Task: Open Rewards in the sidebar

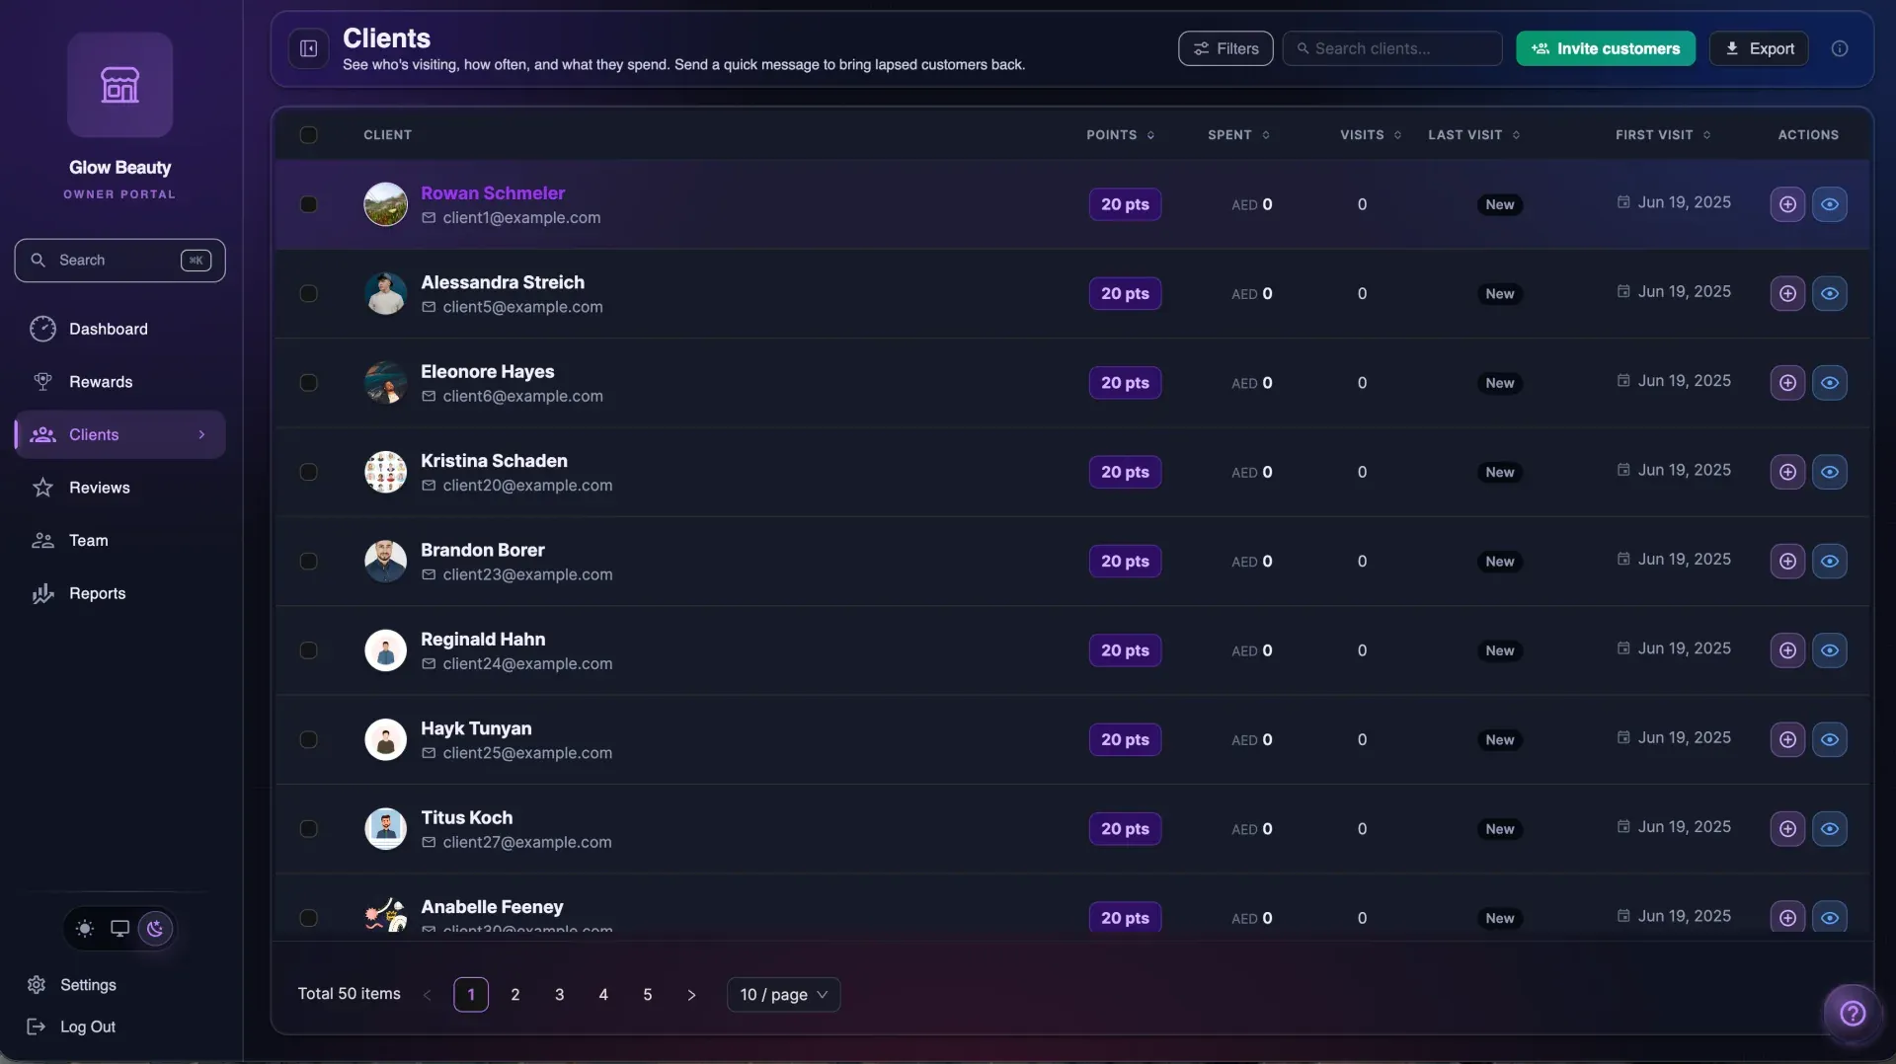Action: click(119, 382)
